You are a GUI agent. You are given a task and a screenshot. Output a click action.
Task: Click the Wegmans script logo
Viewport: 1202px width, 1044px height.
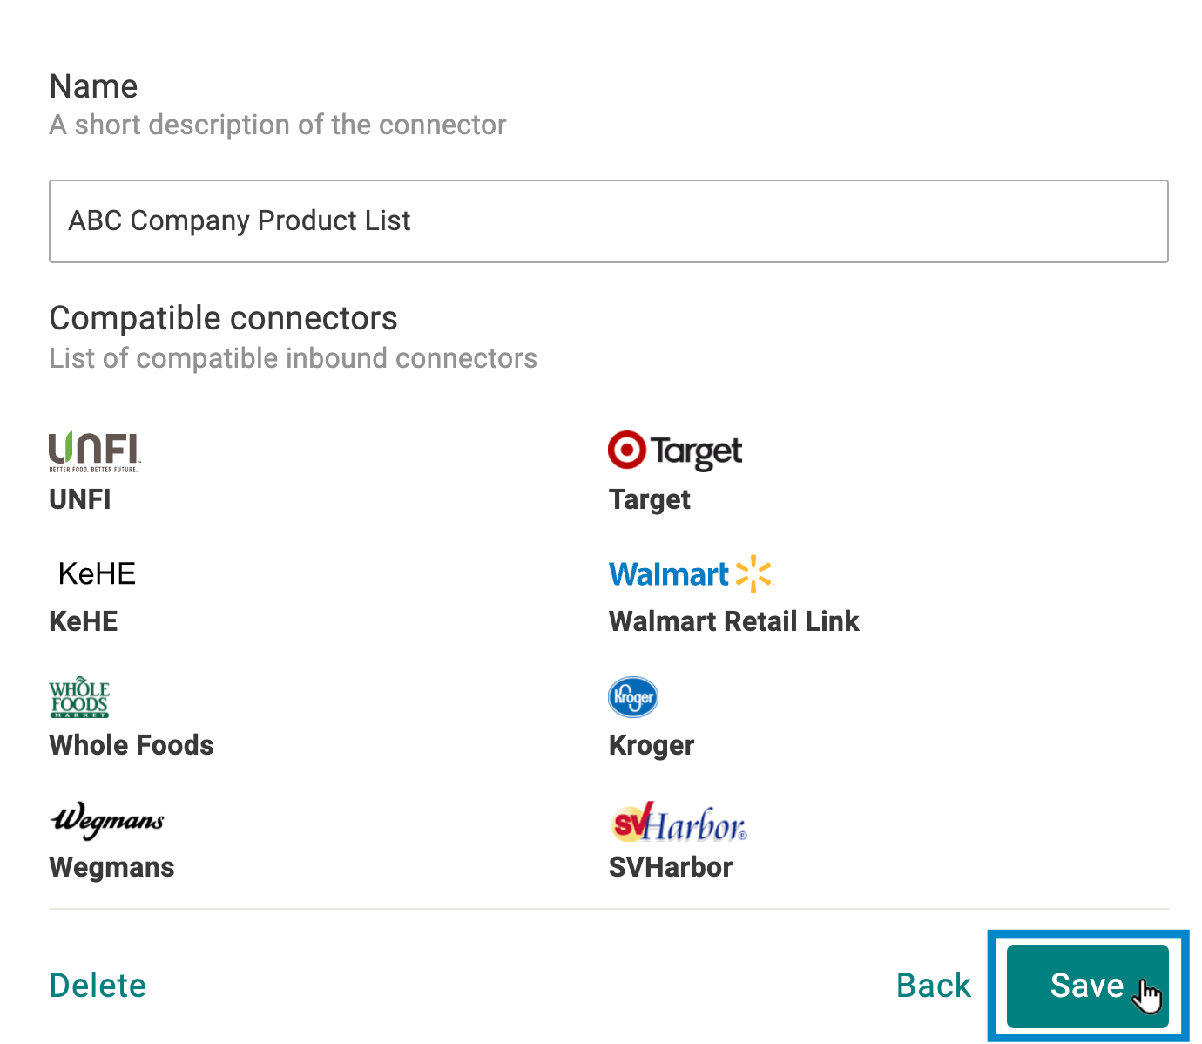[107, 820]
